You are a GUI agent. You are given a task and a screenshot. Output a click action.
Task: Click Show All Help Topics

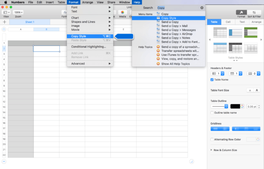[175, 64]
